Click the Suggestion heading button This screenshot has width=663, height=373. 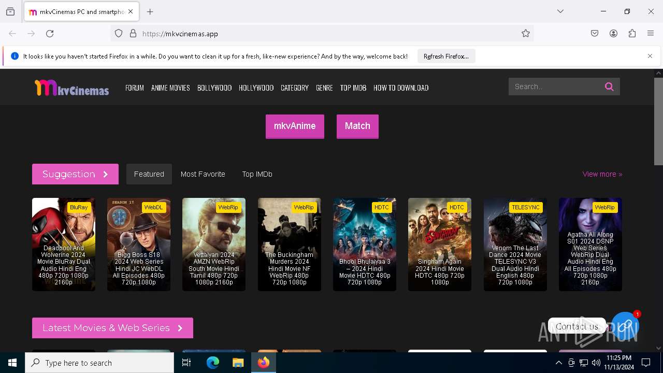75,174
